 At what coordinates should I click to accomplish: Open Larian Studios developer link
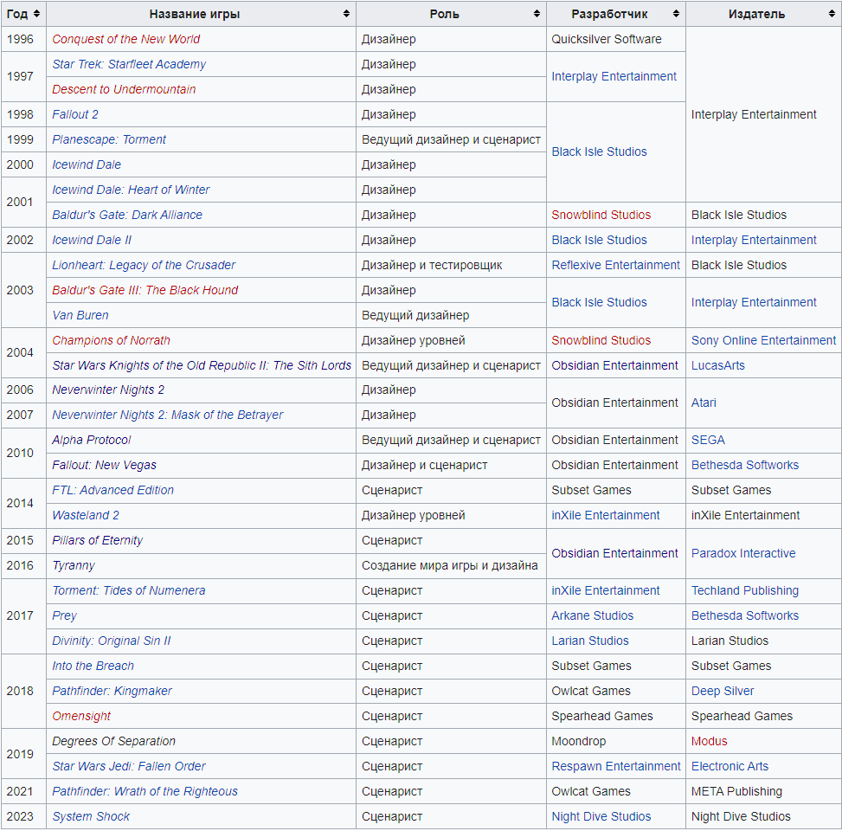click(589, 641)
